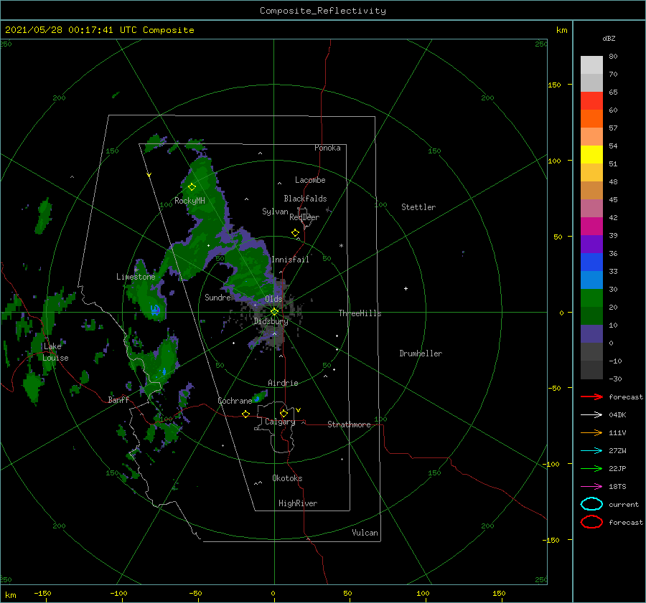Click the Ponoka town label
Viewport: 646px width, 603px height.
coord(327,148)
